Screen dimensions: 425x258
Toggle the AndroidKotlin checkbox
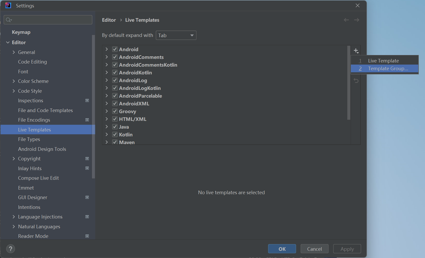click(x=115, y=72)
